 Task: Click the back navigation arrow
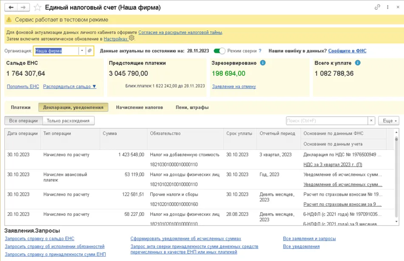[x=11, y=7]
